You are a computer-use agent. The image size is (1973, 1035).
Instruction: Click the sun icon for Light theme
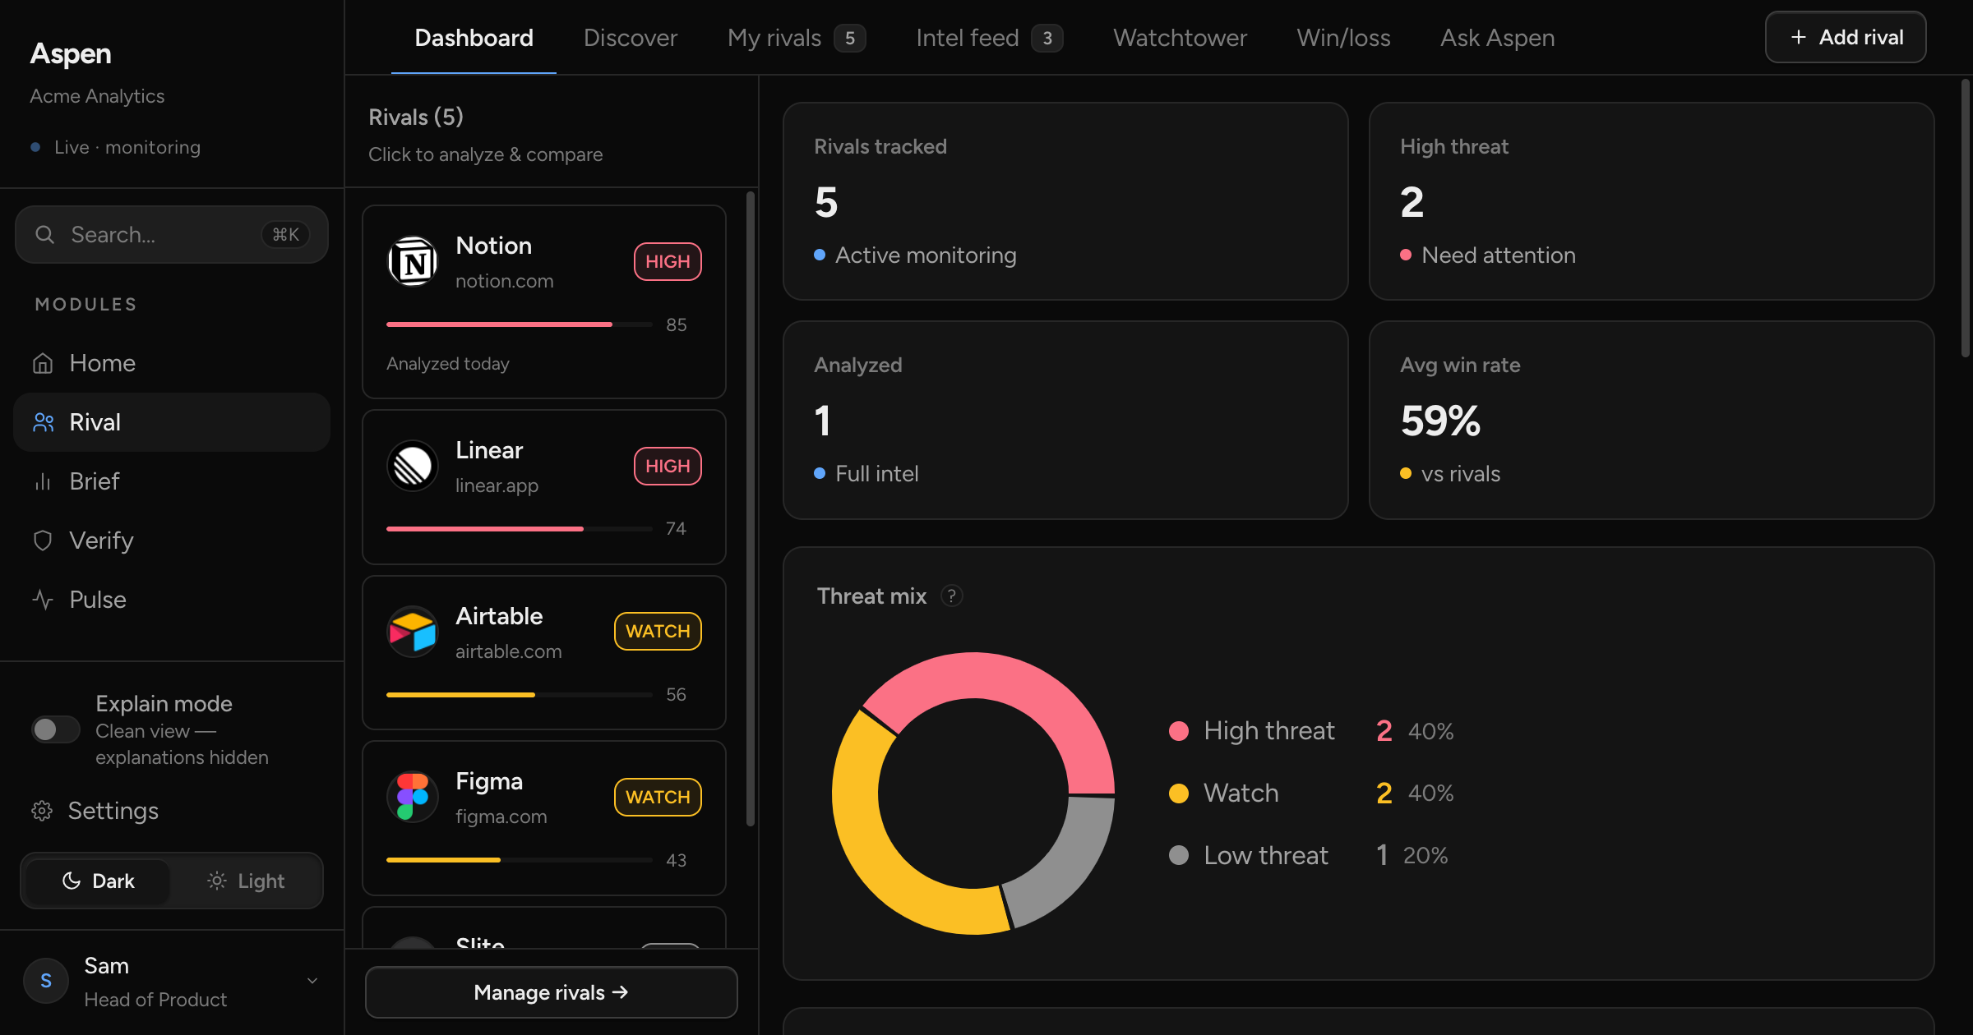click(217, 881)
